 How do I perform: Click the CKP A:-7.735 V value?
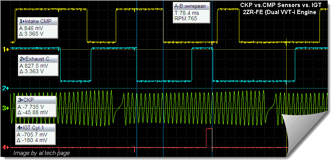pyautogui.click(x=31, y=107)
